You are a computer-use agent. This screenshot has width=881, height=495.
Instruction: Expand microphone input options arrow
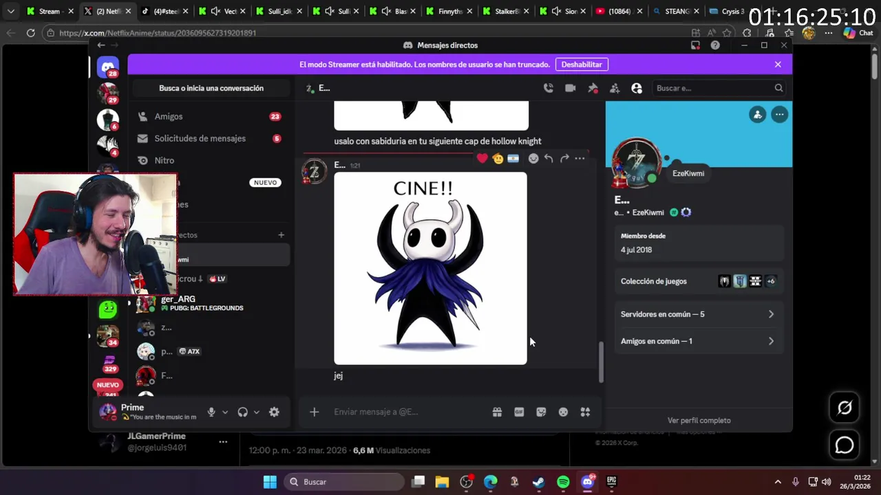tap(225, 412)
